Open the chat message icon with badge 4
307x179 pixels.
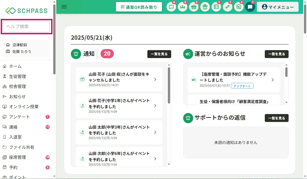click(171, 7)
